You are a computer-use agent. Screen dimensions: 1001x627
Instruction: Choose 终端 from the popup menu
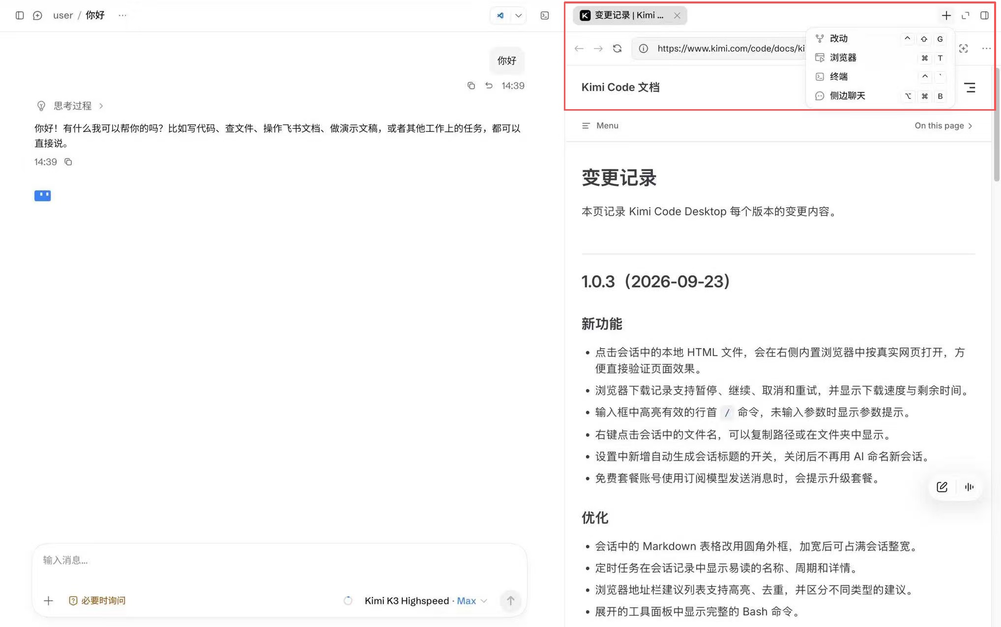[x=880, y=76]
